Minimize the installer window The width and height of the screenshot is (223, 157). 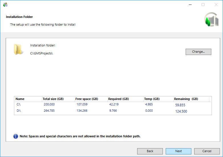(x=190, y=5)
